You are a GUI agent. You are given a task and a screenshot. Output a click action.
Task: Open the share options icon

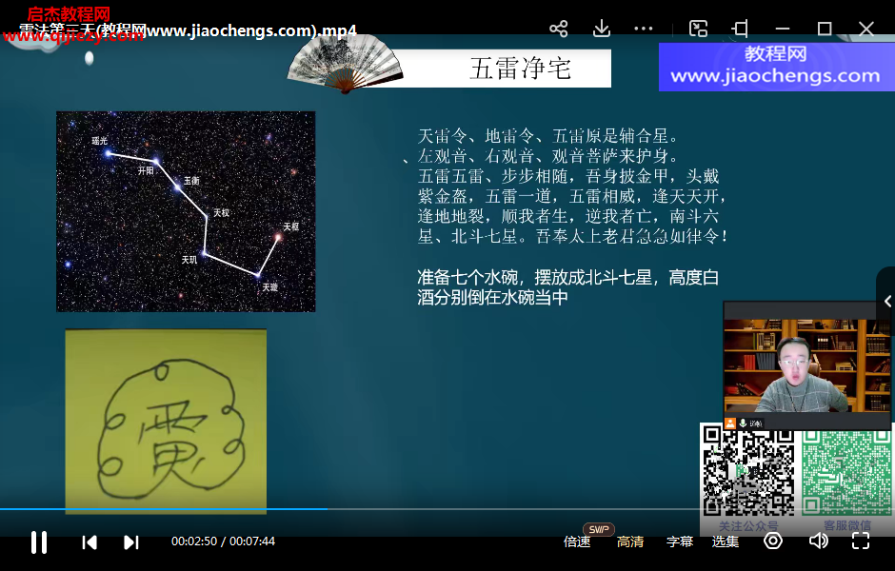click(558, 29)
